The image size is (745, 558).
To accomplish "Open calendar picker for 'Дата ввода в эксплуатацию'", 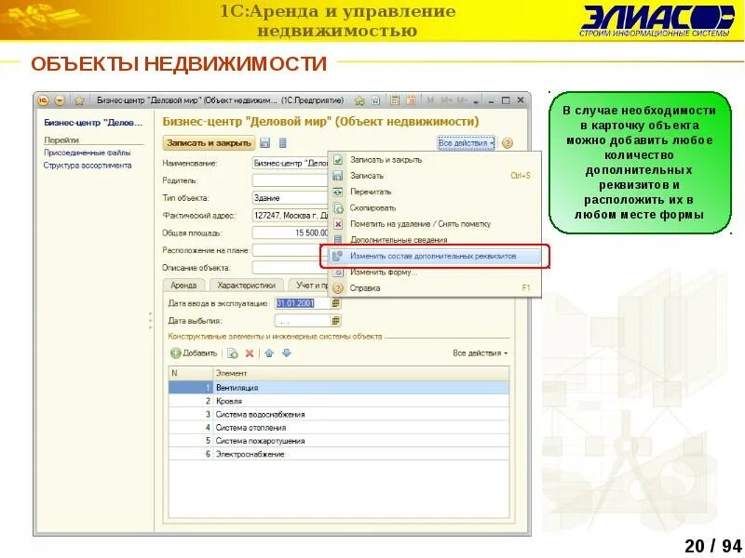I will coord(336,303).
